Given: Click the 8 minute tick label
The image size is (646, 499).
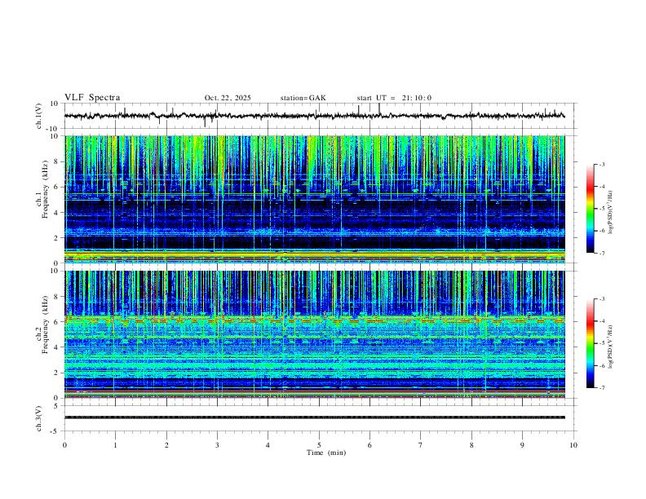Looking at the screenshot, I should [x=471, y=445].
